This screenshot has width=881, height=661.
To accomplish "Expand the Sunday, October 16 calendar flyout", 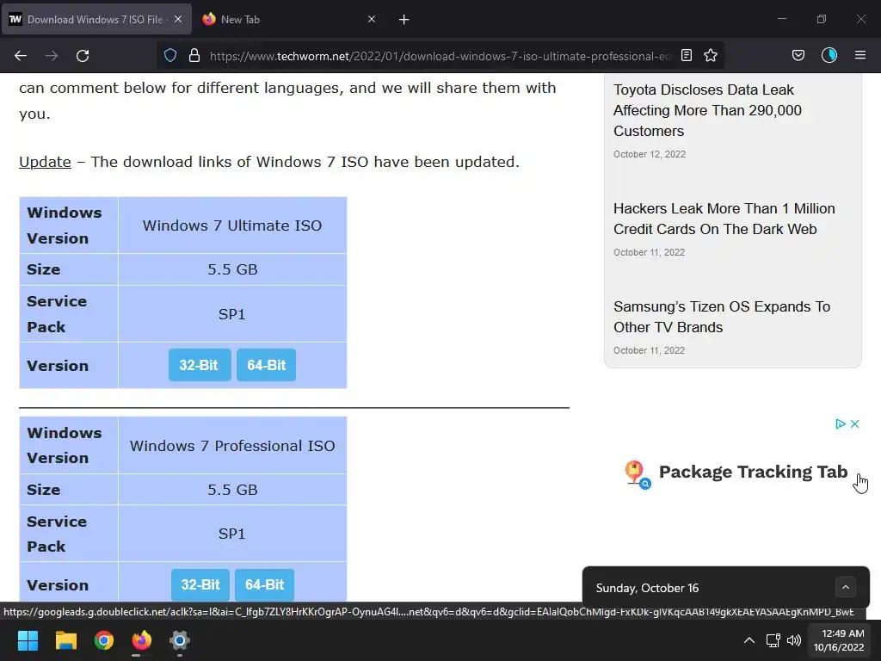I will pyautogui.click(x=846, y=587).
